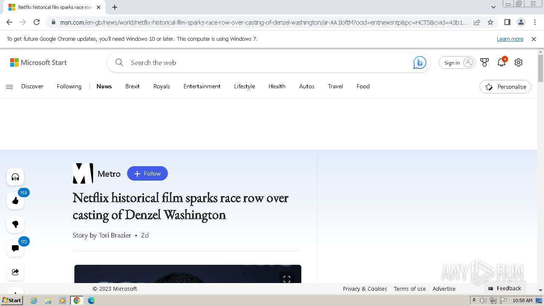
Task: Open the Chrome profile avatar icon
Action: (x=521, y=22)
